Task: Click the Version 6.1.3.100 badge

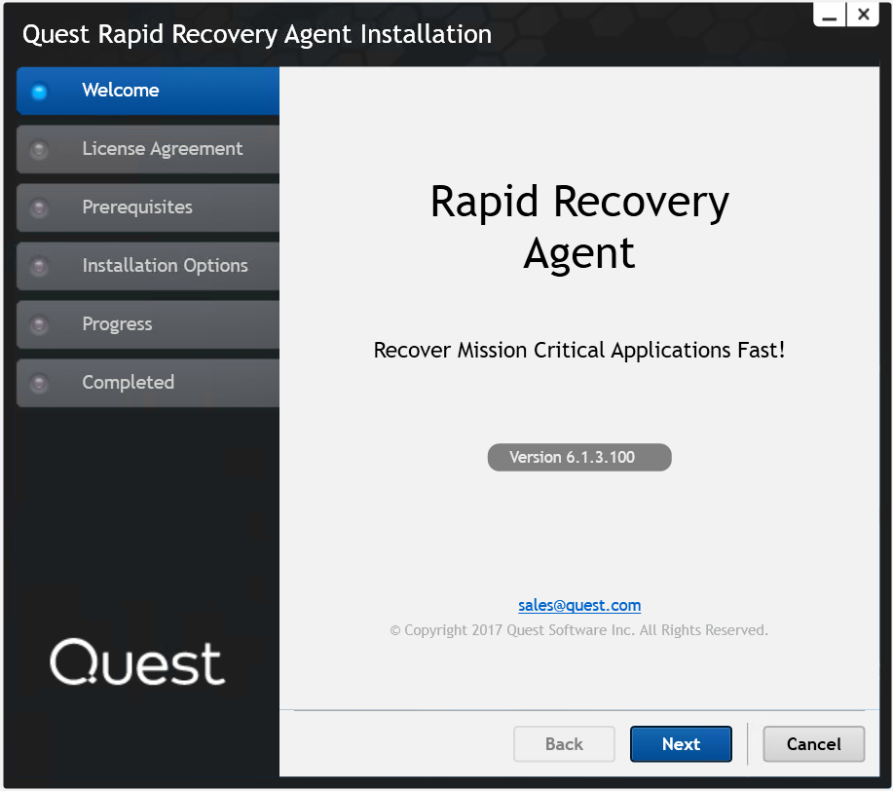Action: (578, 457)
